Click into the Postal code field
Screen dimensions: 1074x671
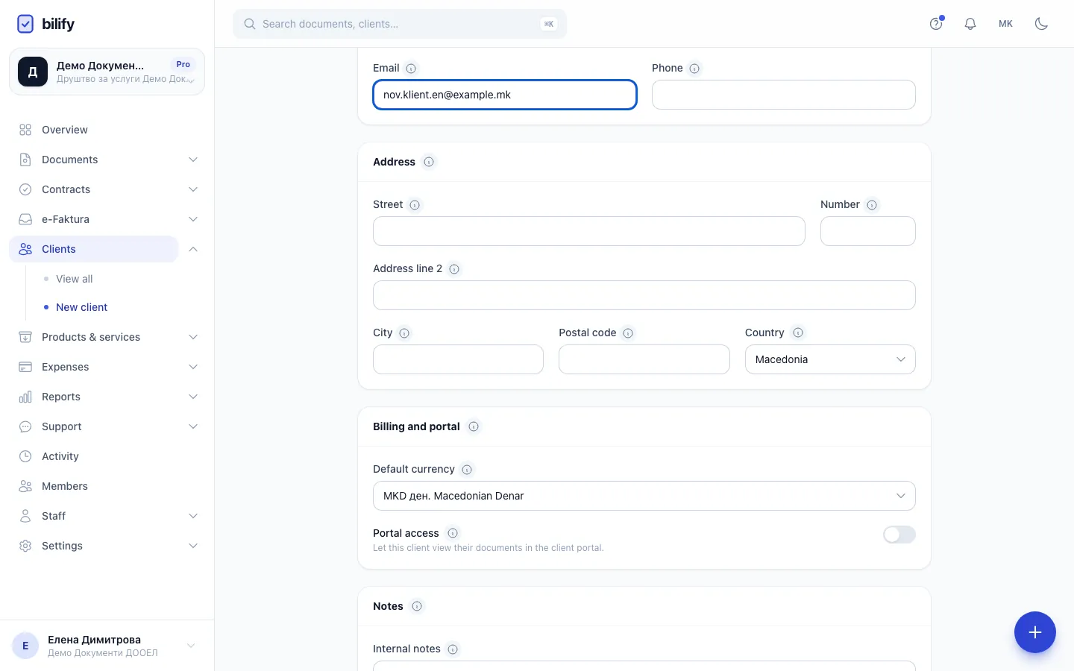(x=644, y=359)
